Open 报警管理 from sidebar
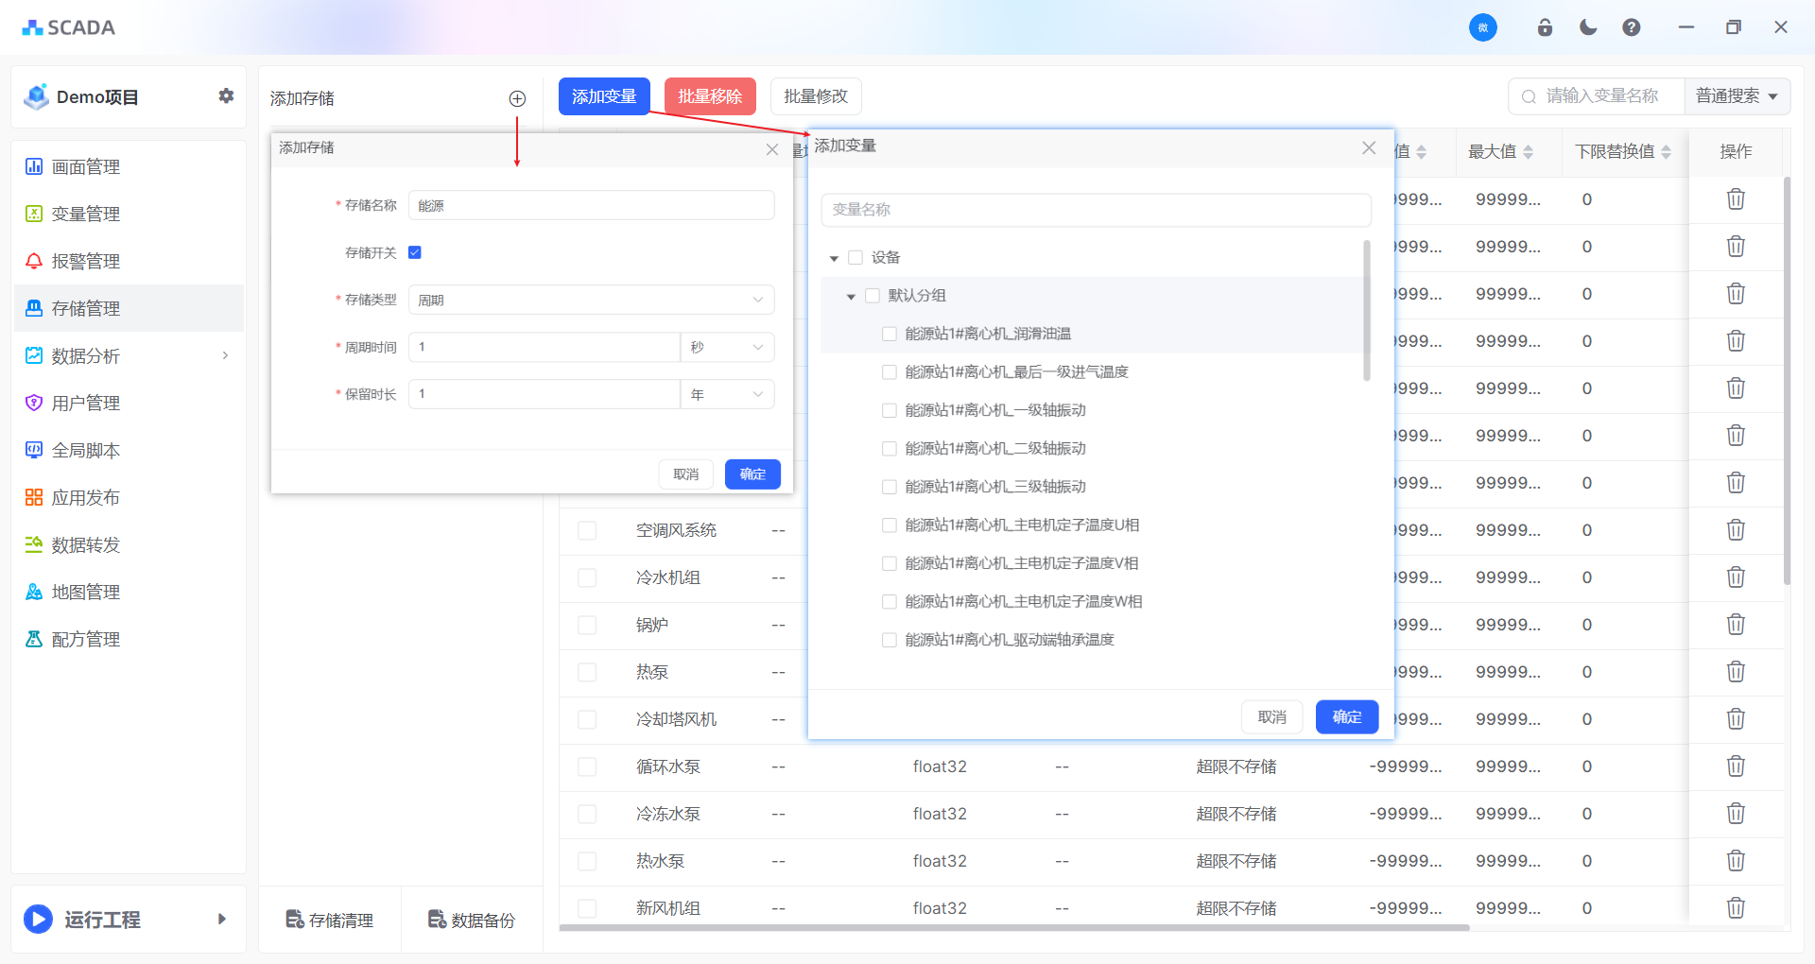This screenshot has height=964, width=1815. coord(85,262)
